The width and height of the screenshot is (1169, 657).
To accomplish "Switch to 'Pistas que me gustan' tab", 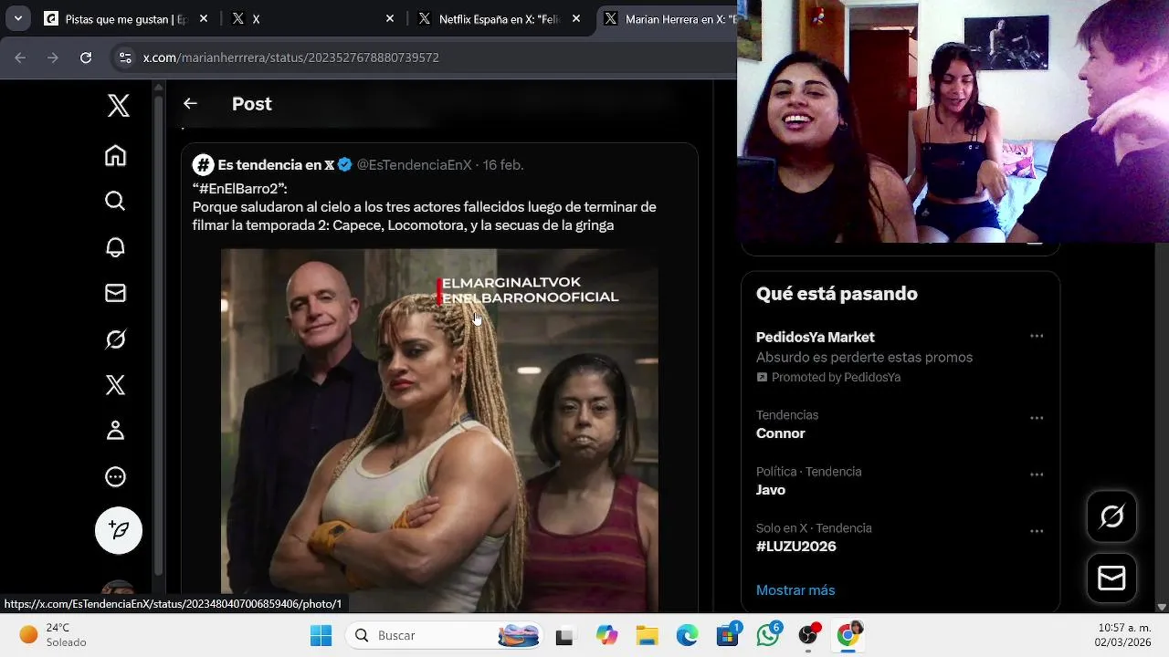I will (125, 18).
